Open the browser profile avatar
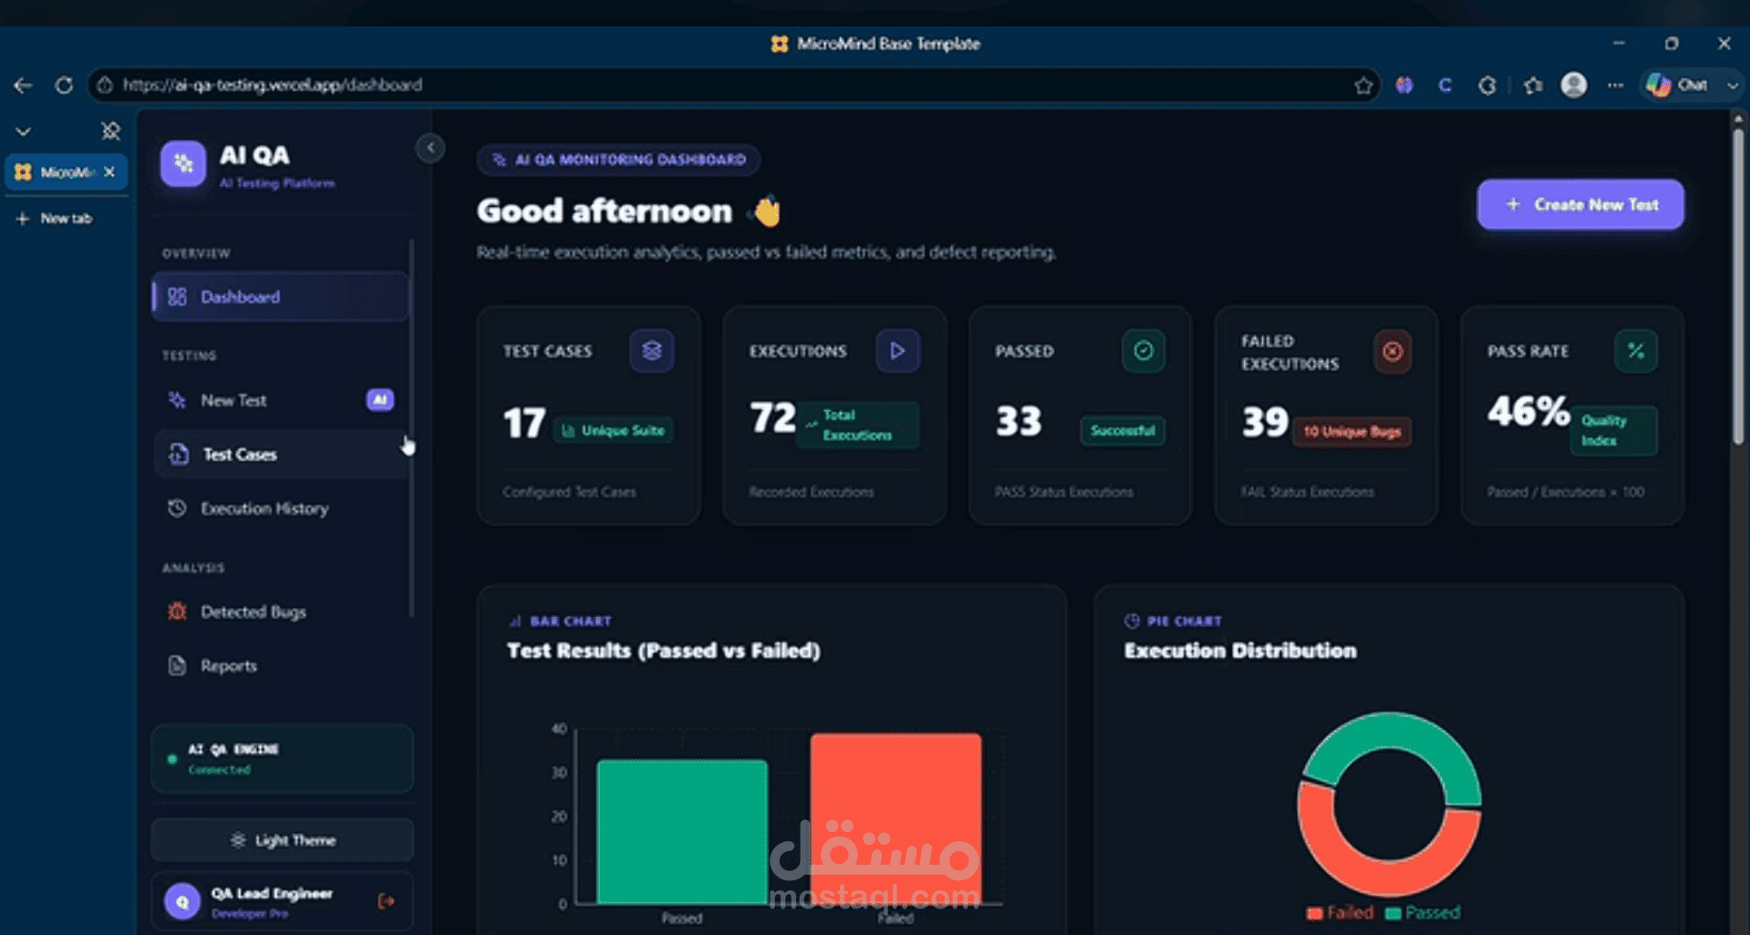 [1574, 85]
